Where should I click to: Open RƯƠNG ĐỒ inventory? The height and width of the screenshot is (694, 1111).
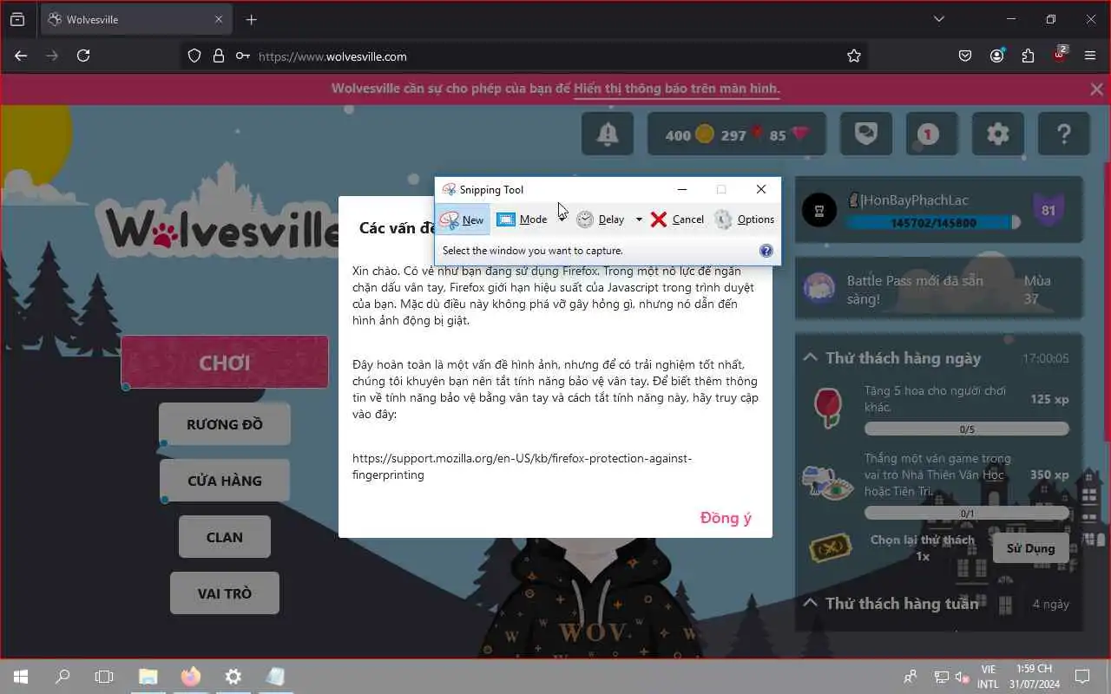tap(225, 424)
